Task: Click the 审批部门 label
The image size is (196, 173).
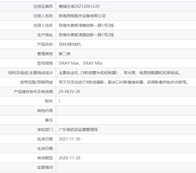Action: tap(45, 130)
